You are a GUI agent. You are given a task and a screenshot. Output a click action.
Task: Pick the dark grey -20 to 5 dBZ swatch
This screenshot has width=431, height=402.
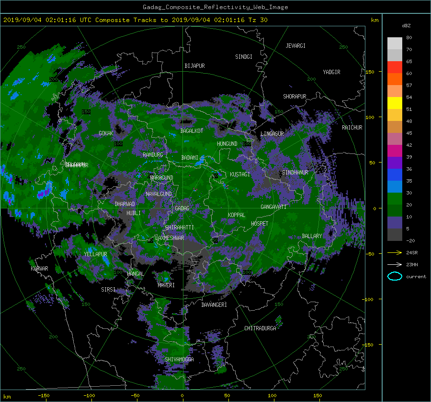tap(395, 235)
